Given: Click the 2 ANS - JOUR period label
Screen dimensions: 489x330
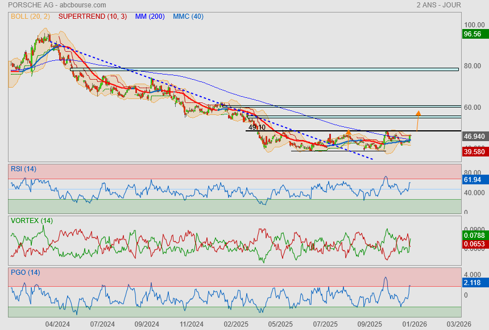Looking at the screenshot, I should coord(438,5).
